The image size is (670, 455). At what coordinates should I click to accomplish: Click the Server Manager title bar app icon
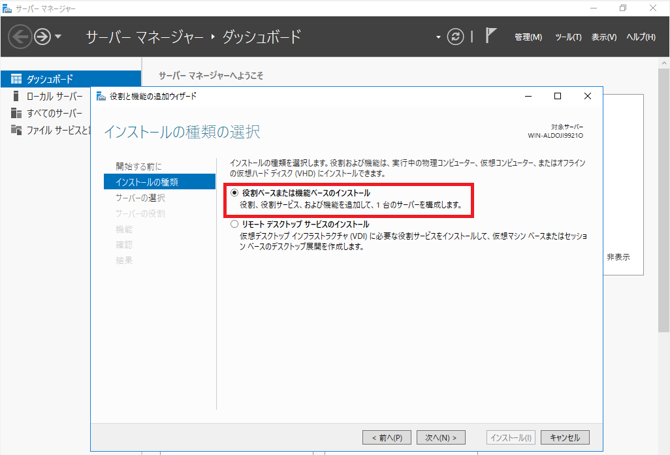(x=7, y=8)
